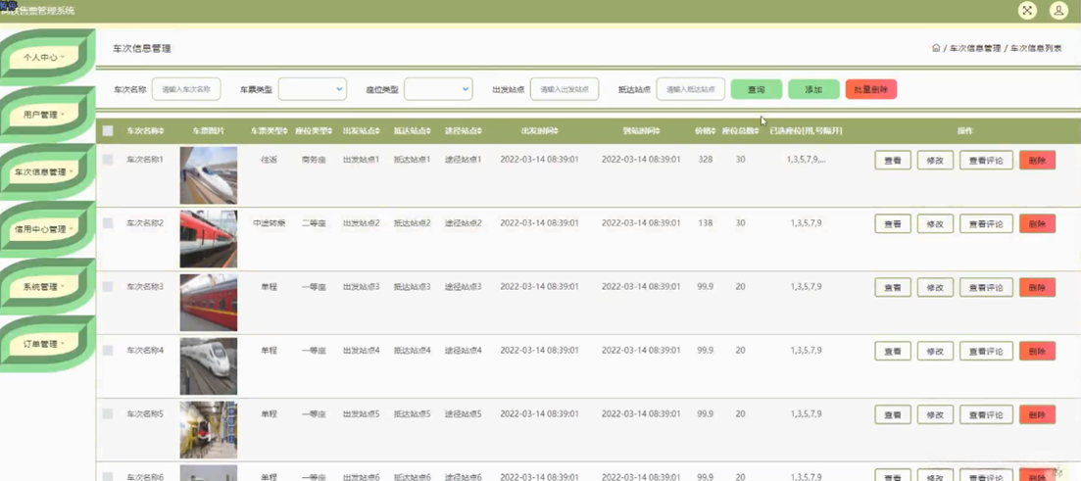This screenshot has width=1081, height=481.
Task: Check the row checkbox for 车次名称1
Action: coord(108,160)
